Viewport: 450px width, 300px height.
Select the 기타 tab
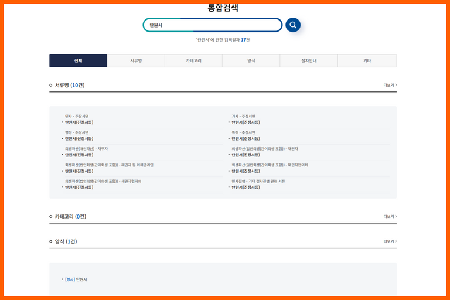pos(367,61)
